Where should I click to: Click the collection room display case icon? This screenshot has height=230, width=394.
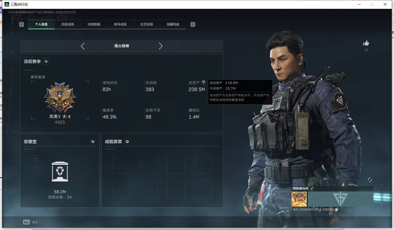(x=60, y=171)
